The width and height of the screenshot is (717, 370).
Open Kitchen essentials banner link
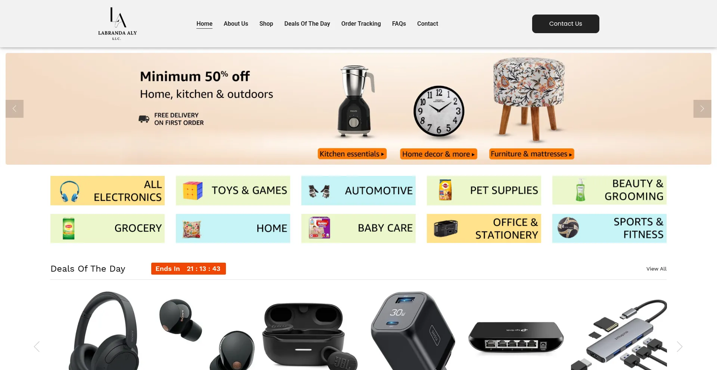pyautogui.click(x=352, y=154)
